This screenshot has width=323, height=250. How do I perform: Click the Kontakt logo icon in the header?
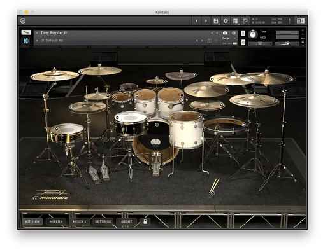click(23, 21)
